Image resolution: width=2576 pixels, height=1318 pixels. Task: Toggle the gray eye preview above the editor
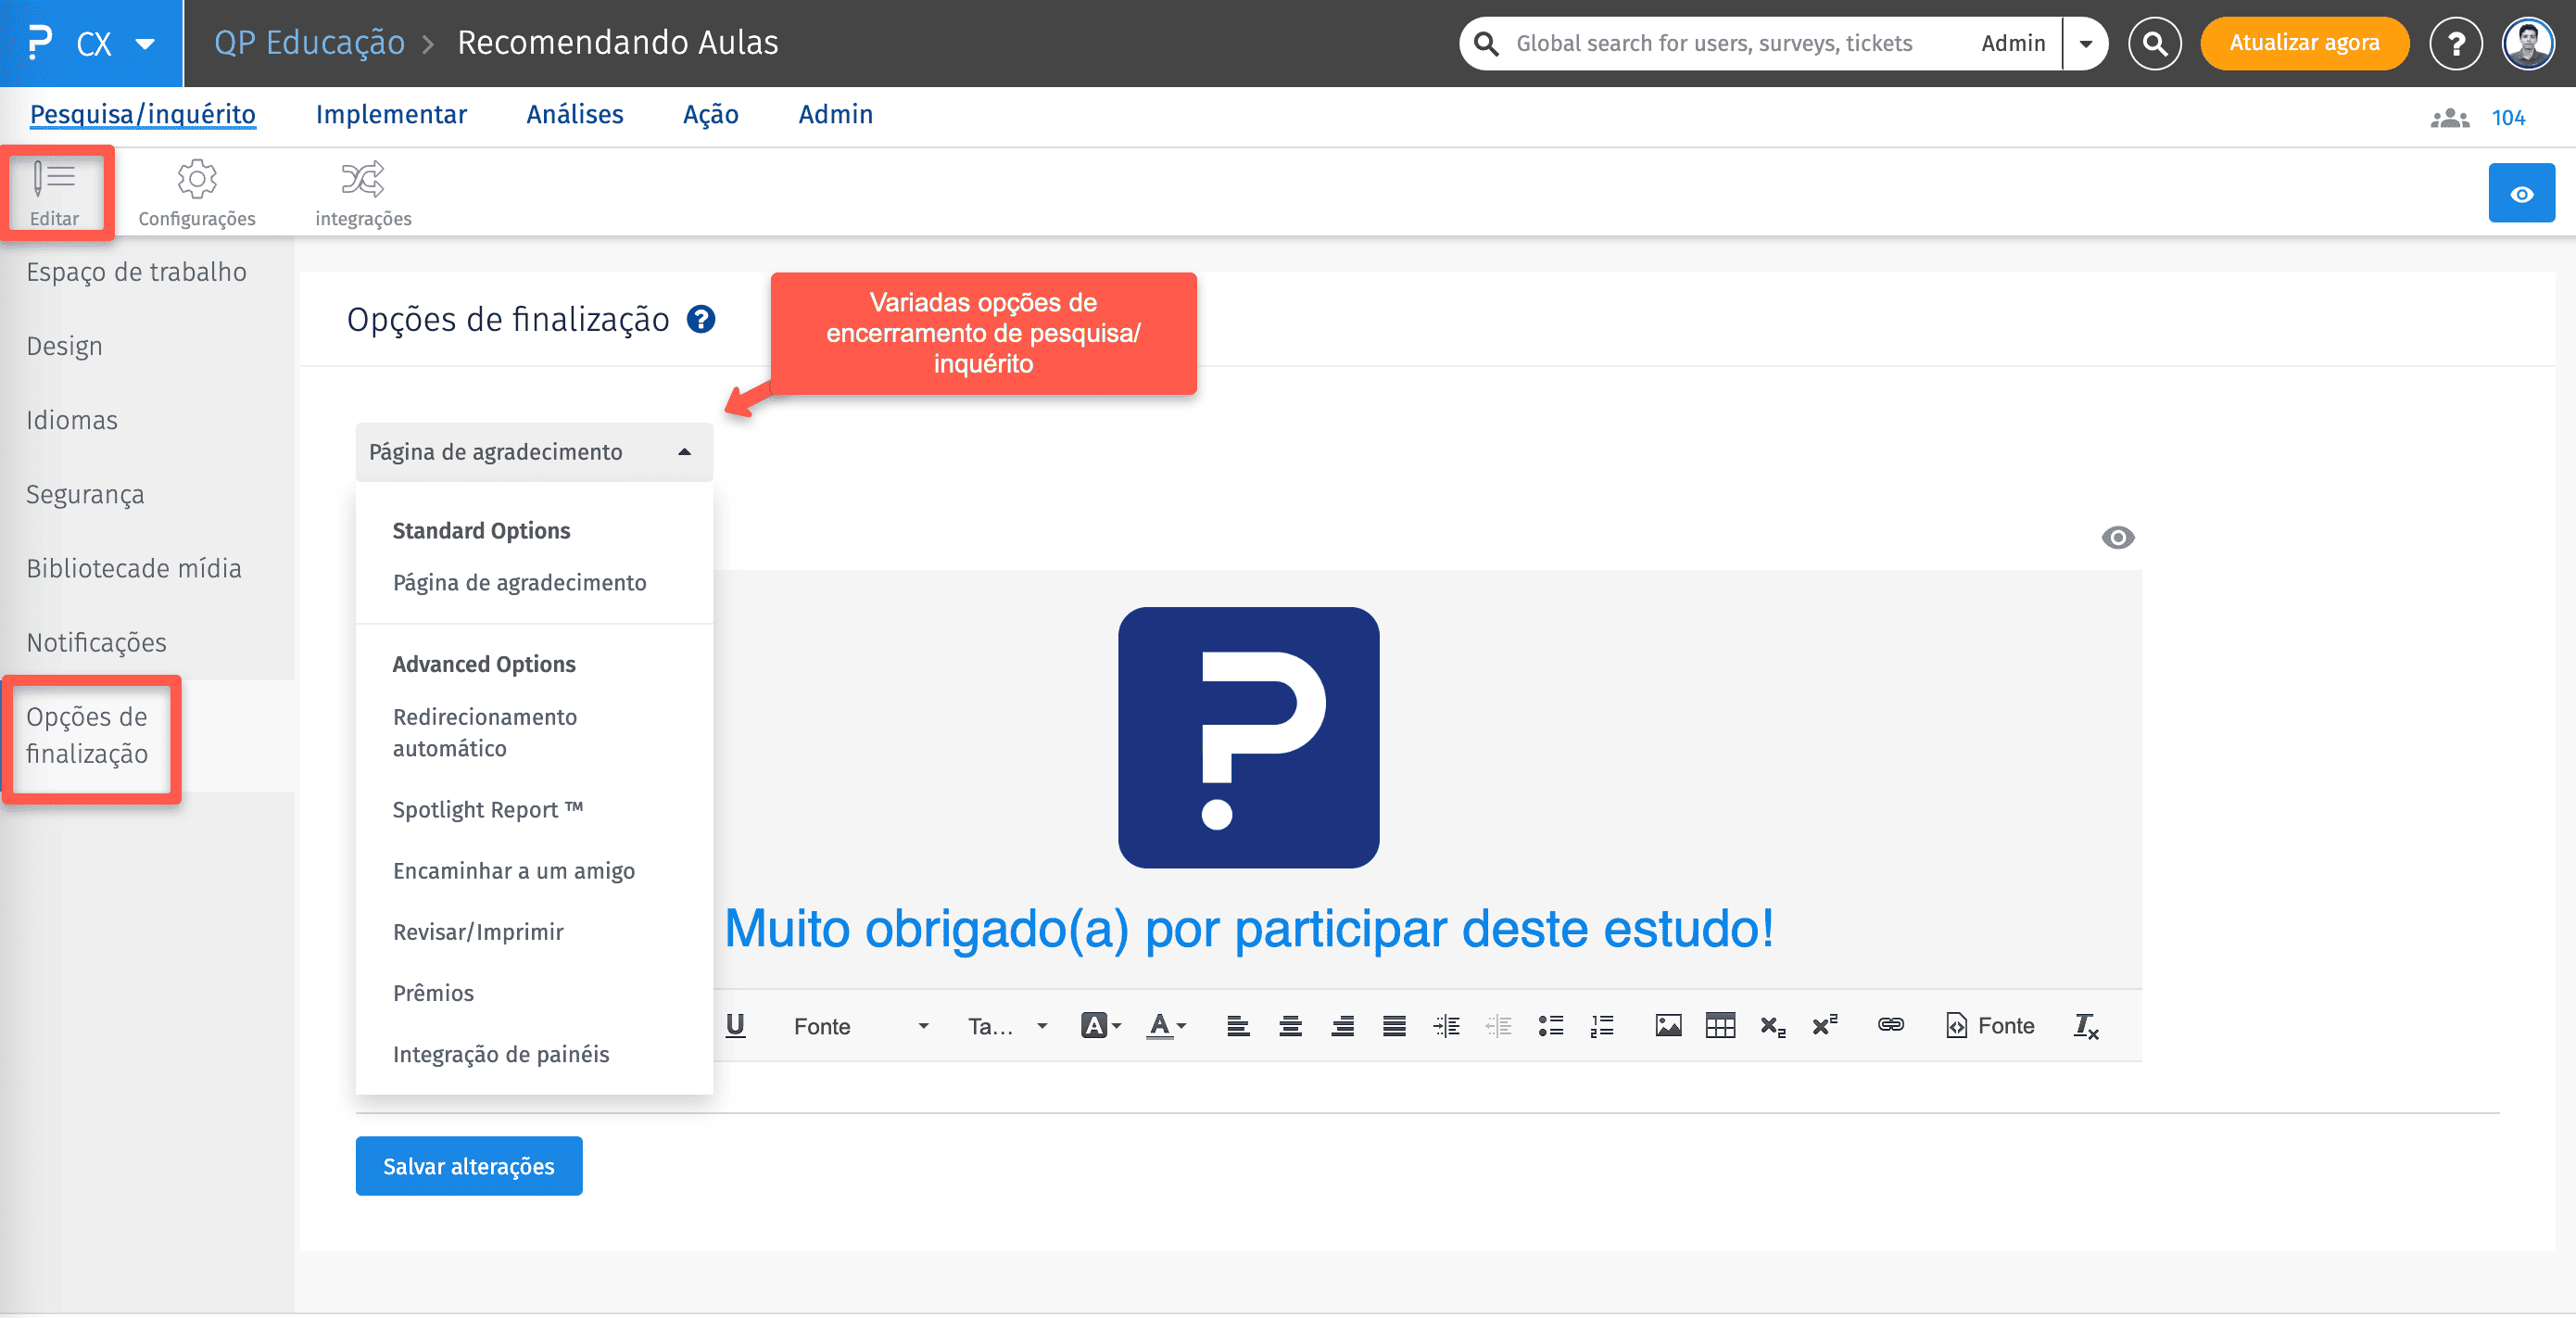[x=2117, y=538]
